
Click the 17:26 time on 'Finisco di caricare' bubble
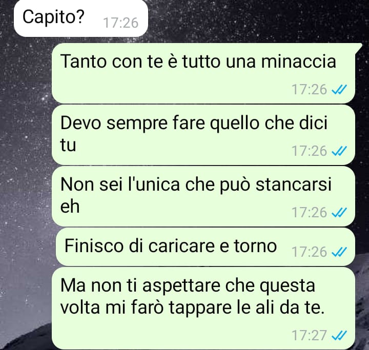[309, 252]
